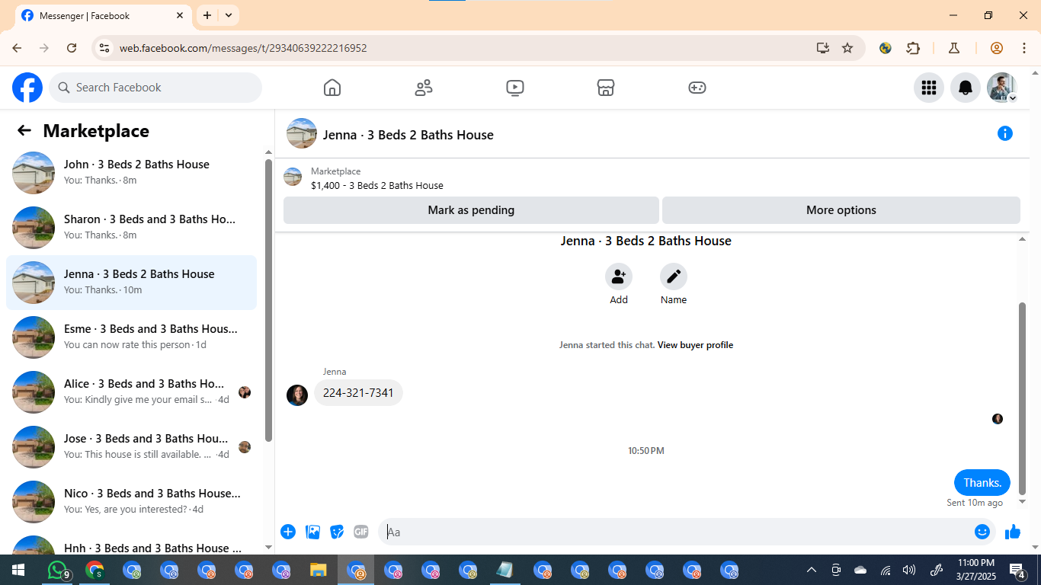Open the Video tab
This screenshot has width=1041, height=585.
click(x=515, y=88)
